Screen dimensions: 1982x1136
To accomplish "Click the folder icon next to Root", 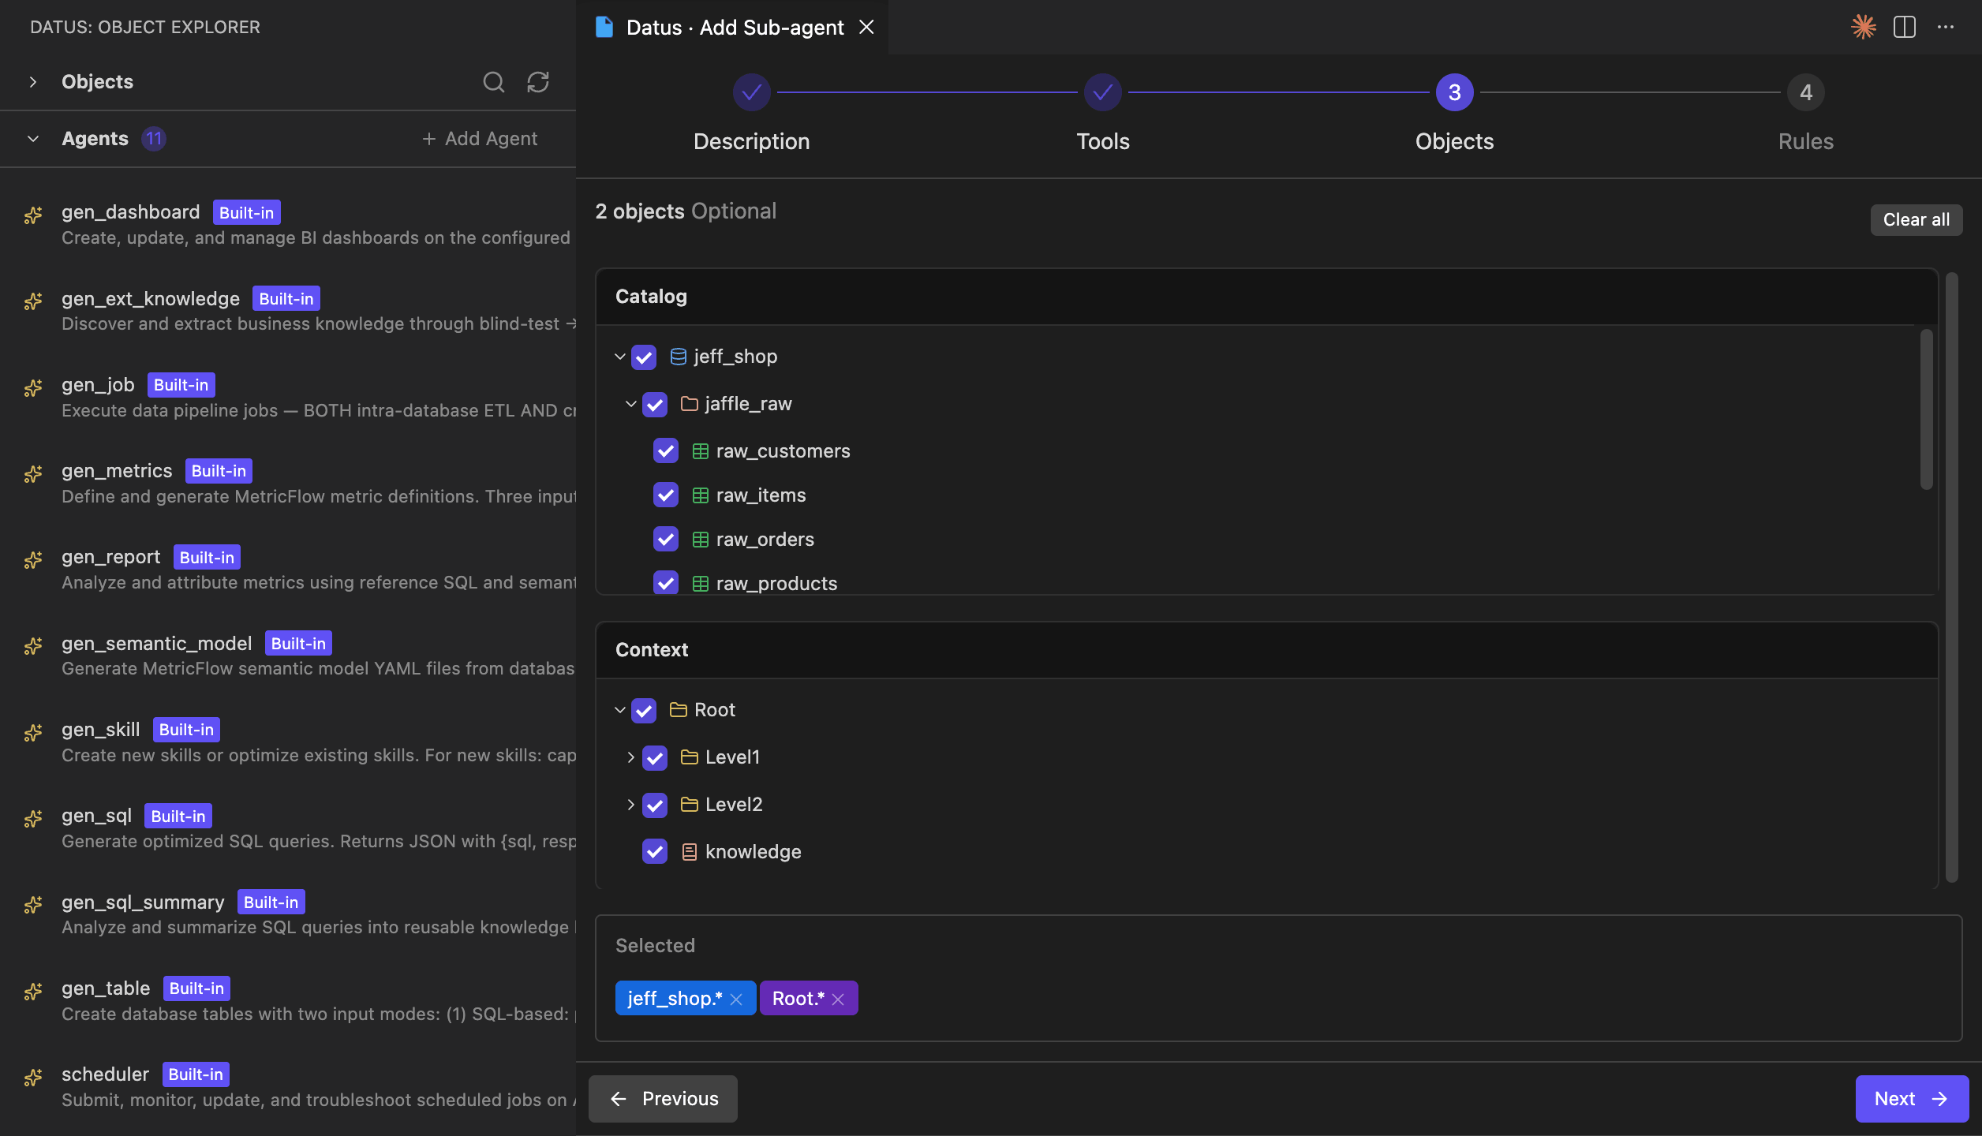I will pyautogui.click(x=678, y=710).
